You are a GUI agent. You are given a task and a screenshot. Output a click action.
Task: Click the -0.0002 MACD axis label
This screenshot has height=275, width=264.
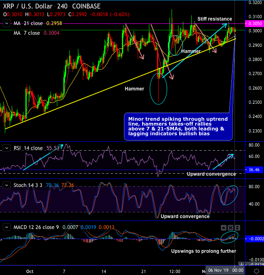255,239
